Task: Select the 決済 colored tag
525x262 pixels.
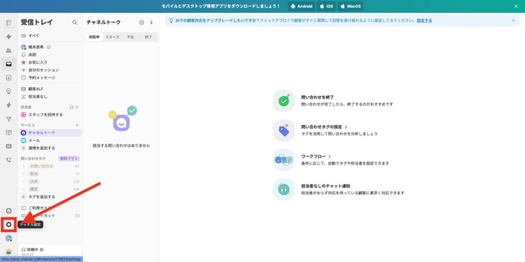Action: tap(34, 182)
